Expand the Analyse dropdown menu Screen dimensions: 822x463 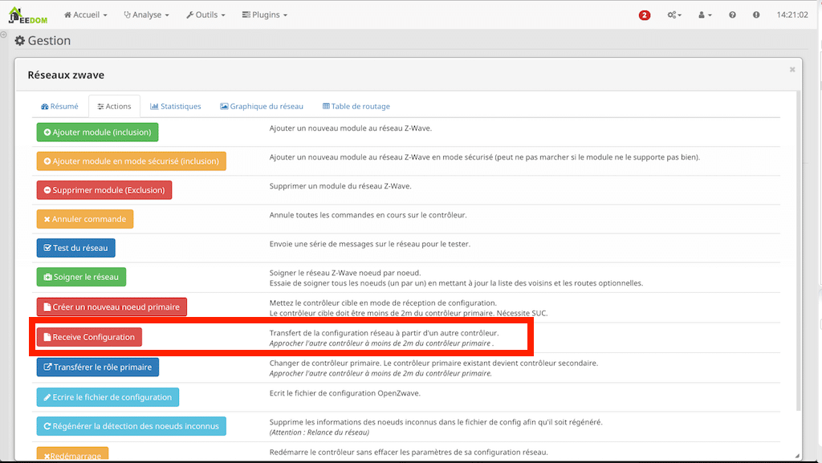pos(146,15)
